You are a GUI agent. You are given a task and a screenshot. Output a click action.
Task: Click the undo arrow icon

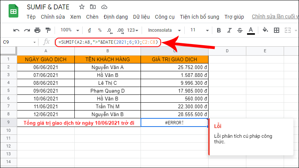16,30
